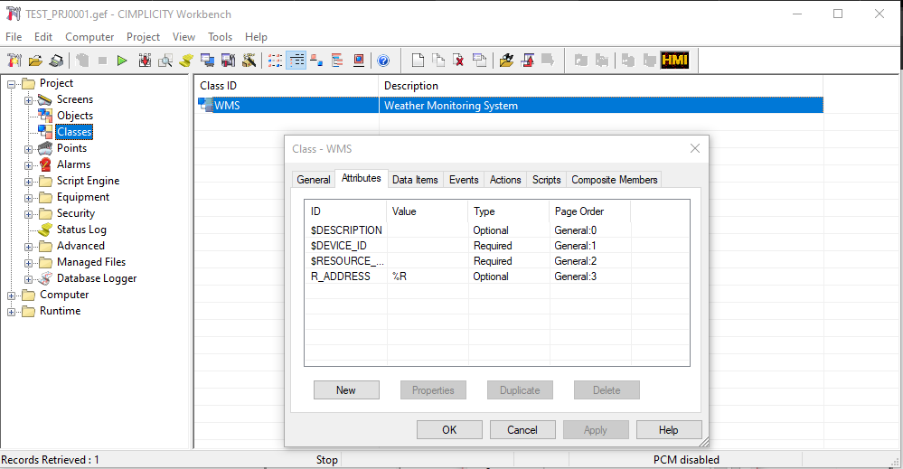Image resolution: width=903 pixels, height=469 pixels.
Task: Switch to the Data Items tab
Action: (x=415, y=180)
